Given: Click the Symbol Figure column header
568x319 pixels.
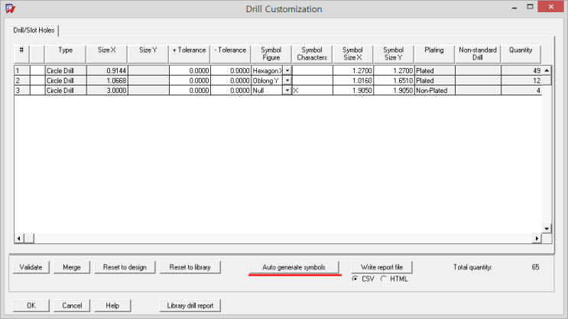Looking at the screenshot, I should tap(271, 54).
